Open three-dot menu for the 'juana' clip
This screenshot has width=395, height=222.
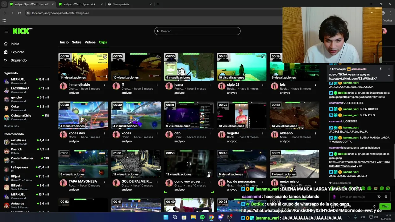coord(210,85)
